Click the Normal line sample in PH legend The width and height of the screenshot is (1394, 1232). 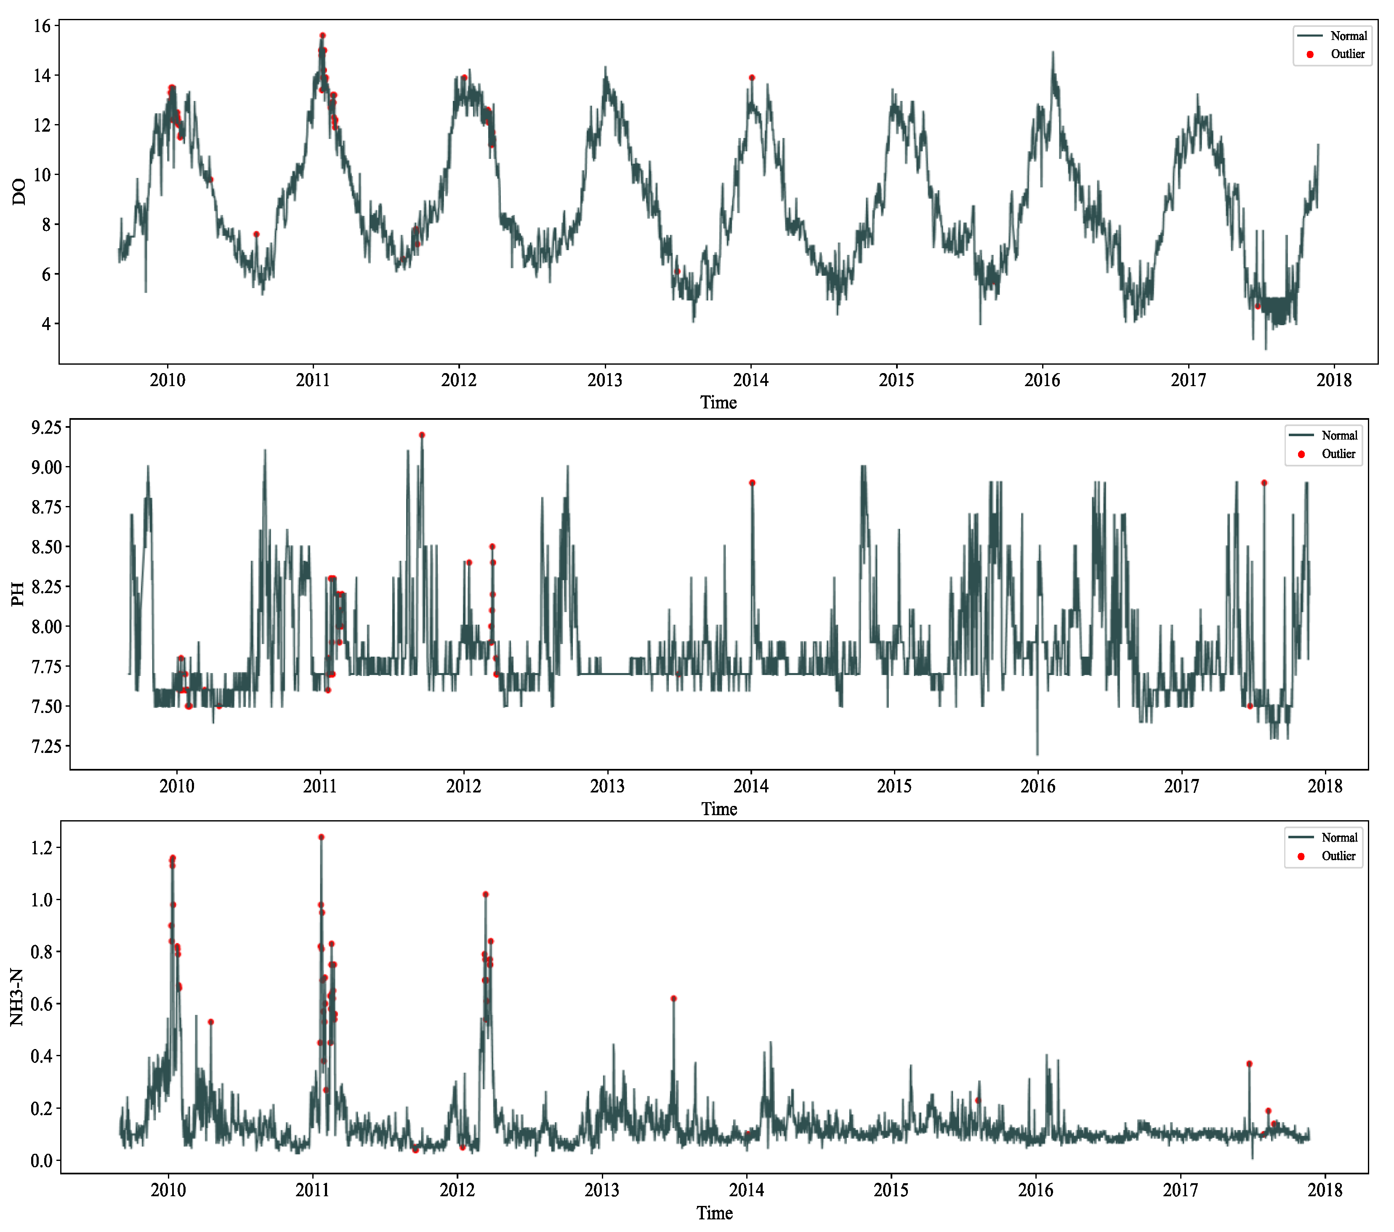tap(1301, 435)
